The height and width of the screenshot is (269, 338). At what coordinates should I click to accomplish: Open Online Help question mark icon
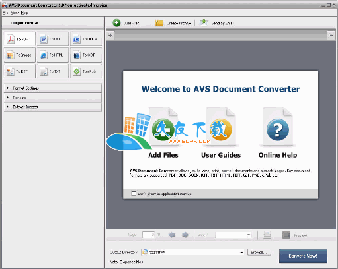tap(278, 130)
